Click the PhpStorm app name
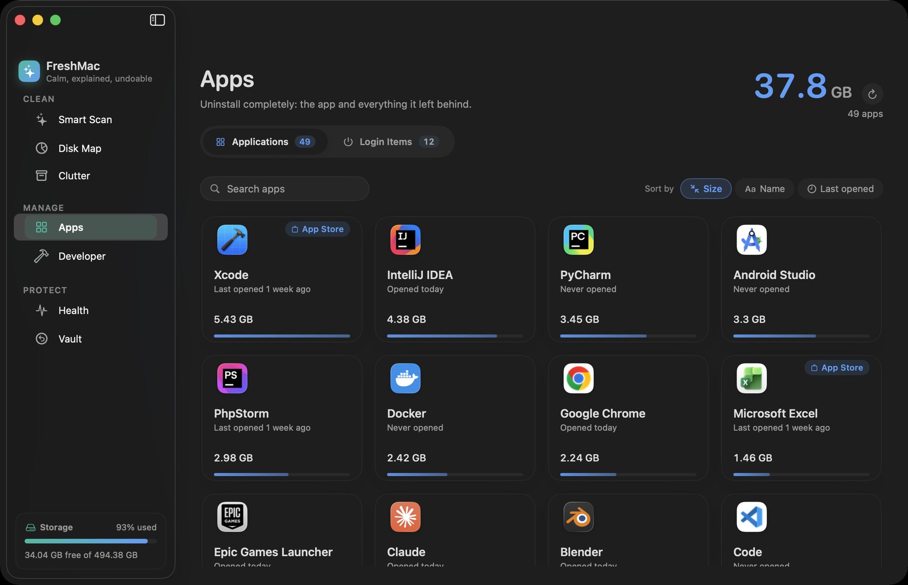Viewport: 908px width, 585px height. click(241, 413)
